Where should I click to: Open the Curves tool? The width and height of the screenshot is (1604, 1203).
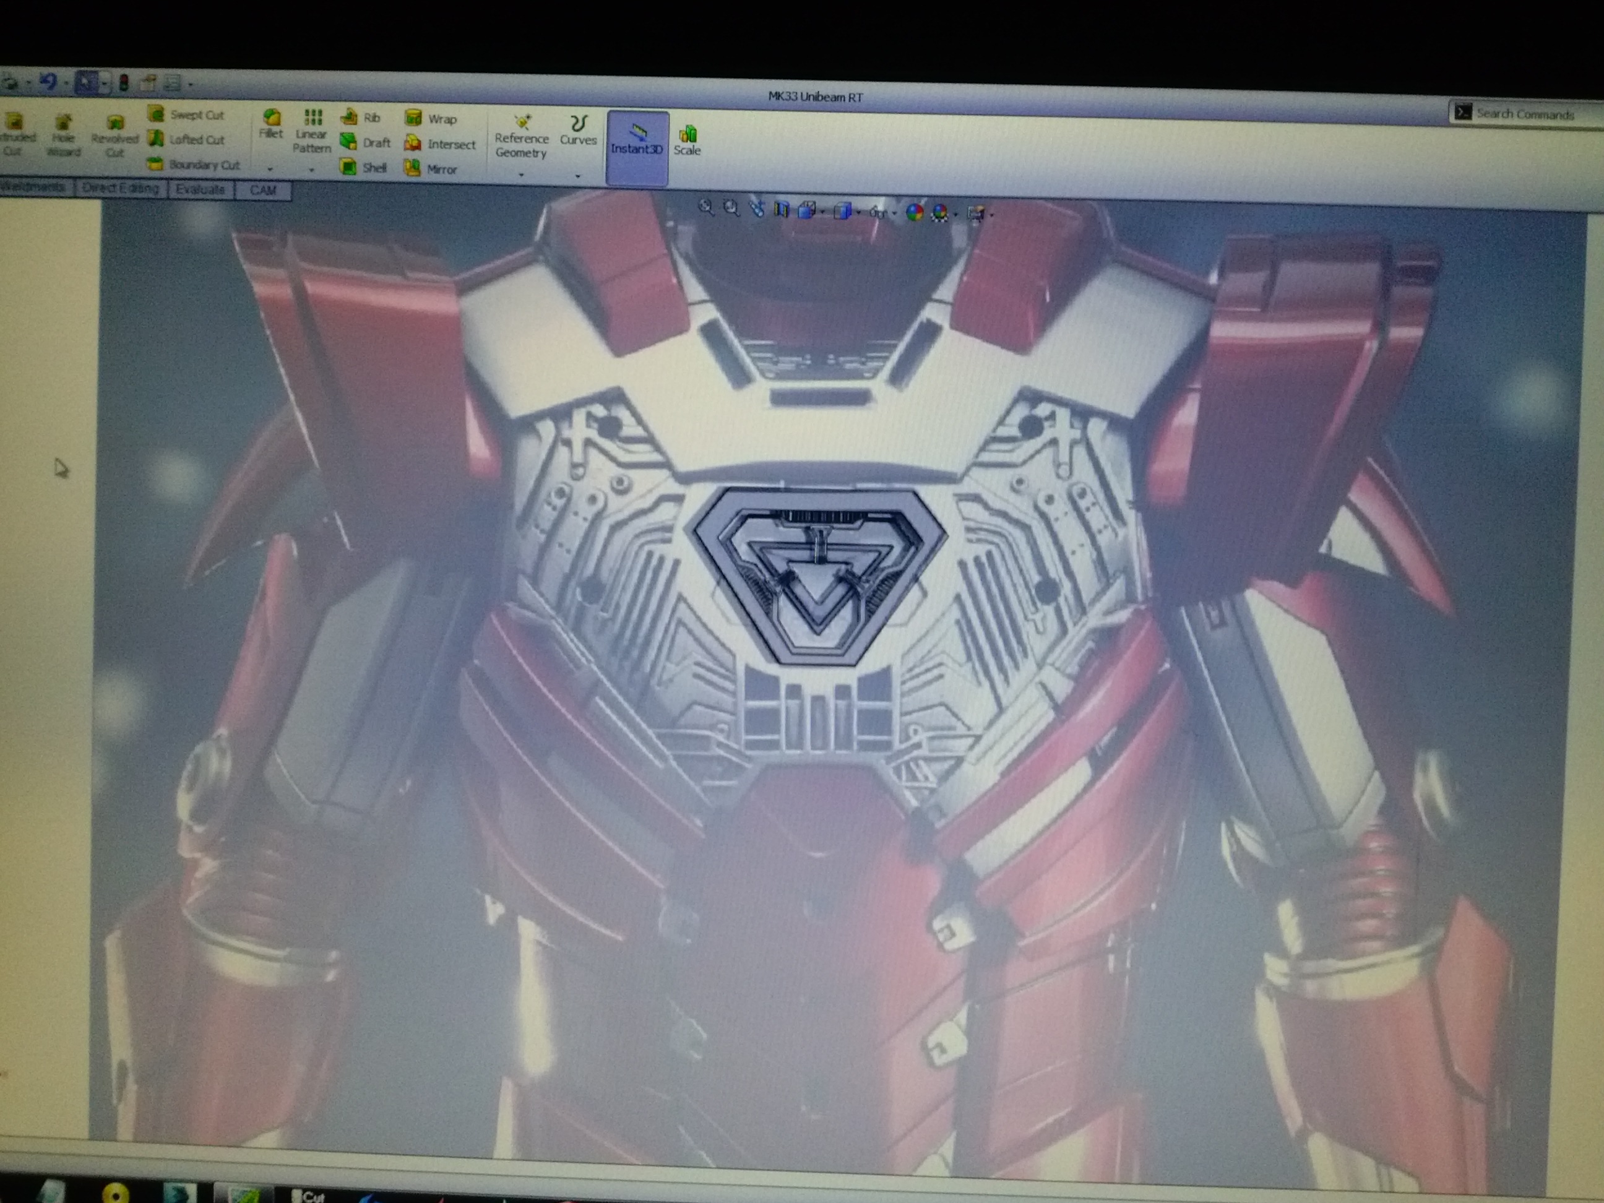[578, 131]
